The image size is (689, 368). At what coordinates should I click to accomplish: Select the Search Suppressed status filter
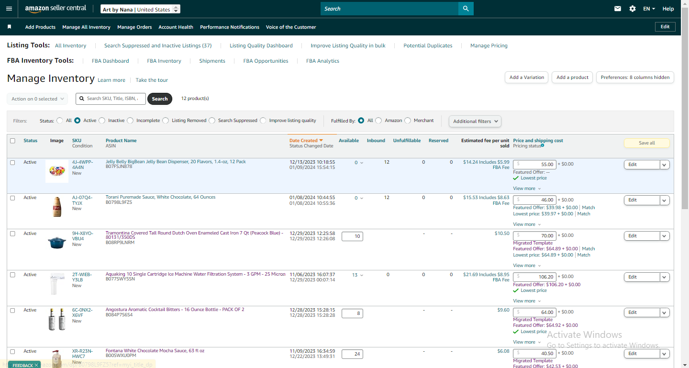212,121
